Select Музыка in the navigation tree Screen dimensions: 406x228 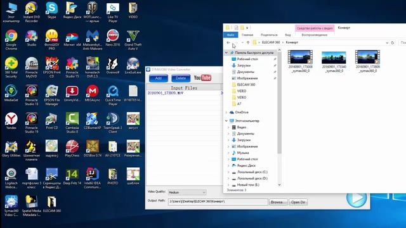coord(243,153)
